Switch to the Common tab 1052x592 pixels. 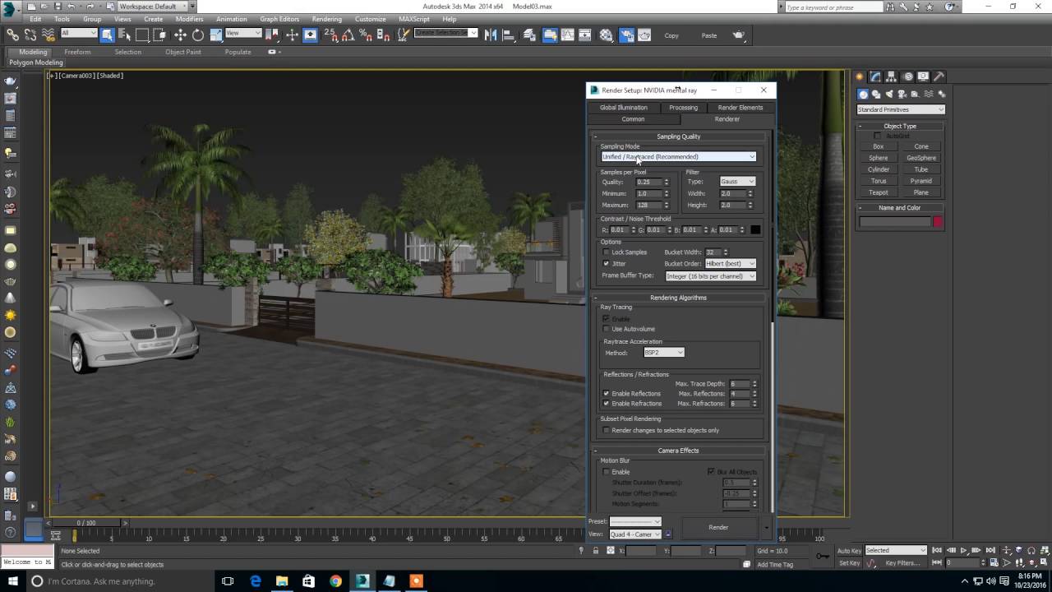[633, 119]
